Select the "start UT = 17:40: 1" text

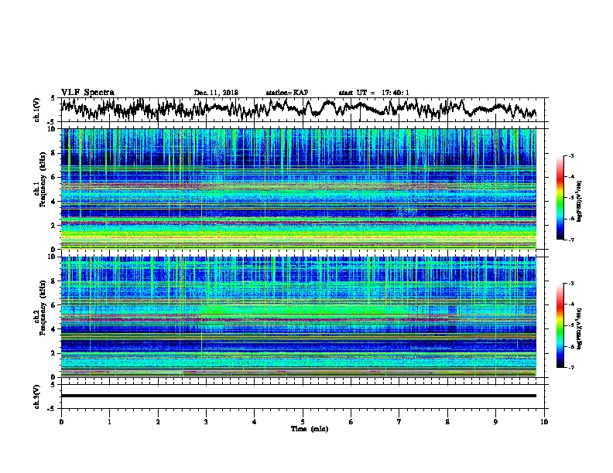coord(373,93)
